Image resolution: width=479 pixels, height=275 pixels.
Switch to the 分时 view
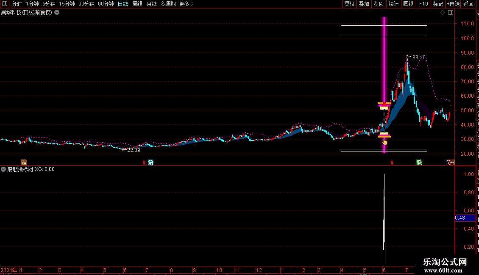[17, 4]
